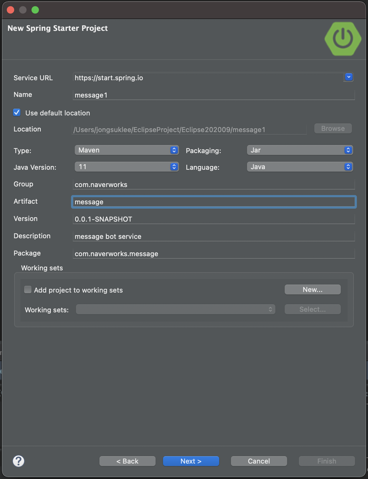This screenshot has height=479, width=368.
Task: Click the Version label
Action: click(26, 219)
